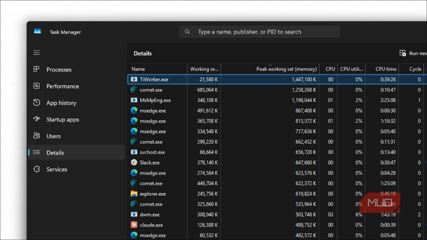Click the Details list icon

[x=36, y=152]
